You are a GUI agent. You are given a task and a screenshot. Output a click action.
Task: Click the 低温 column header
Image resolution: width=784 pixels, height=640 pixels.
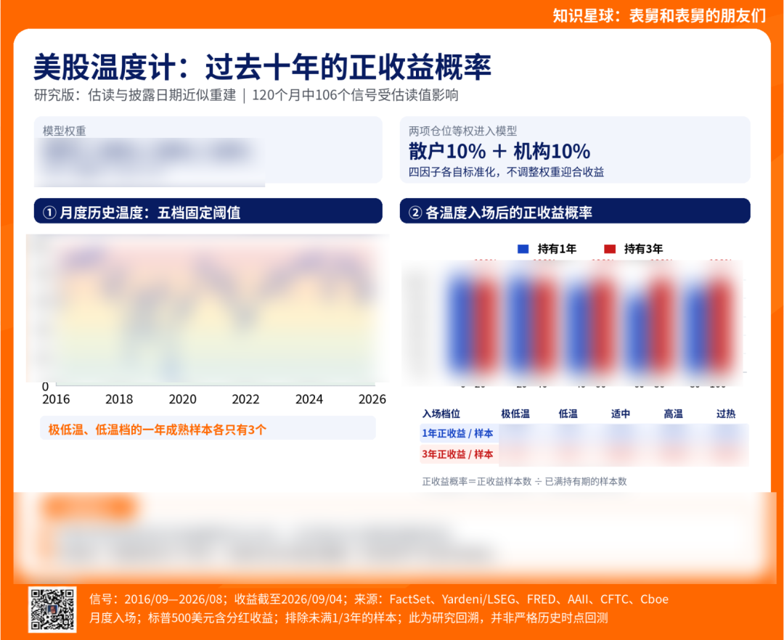click(568, 414)
